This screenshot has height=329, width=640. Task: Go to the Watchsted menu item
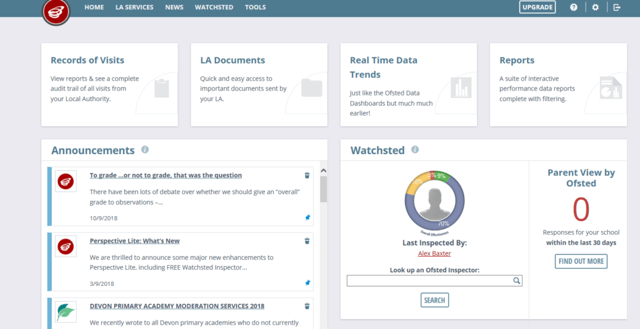214,7
